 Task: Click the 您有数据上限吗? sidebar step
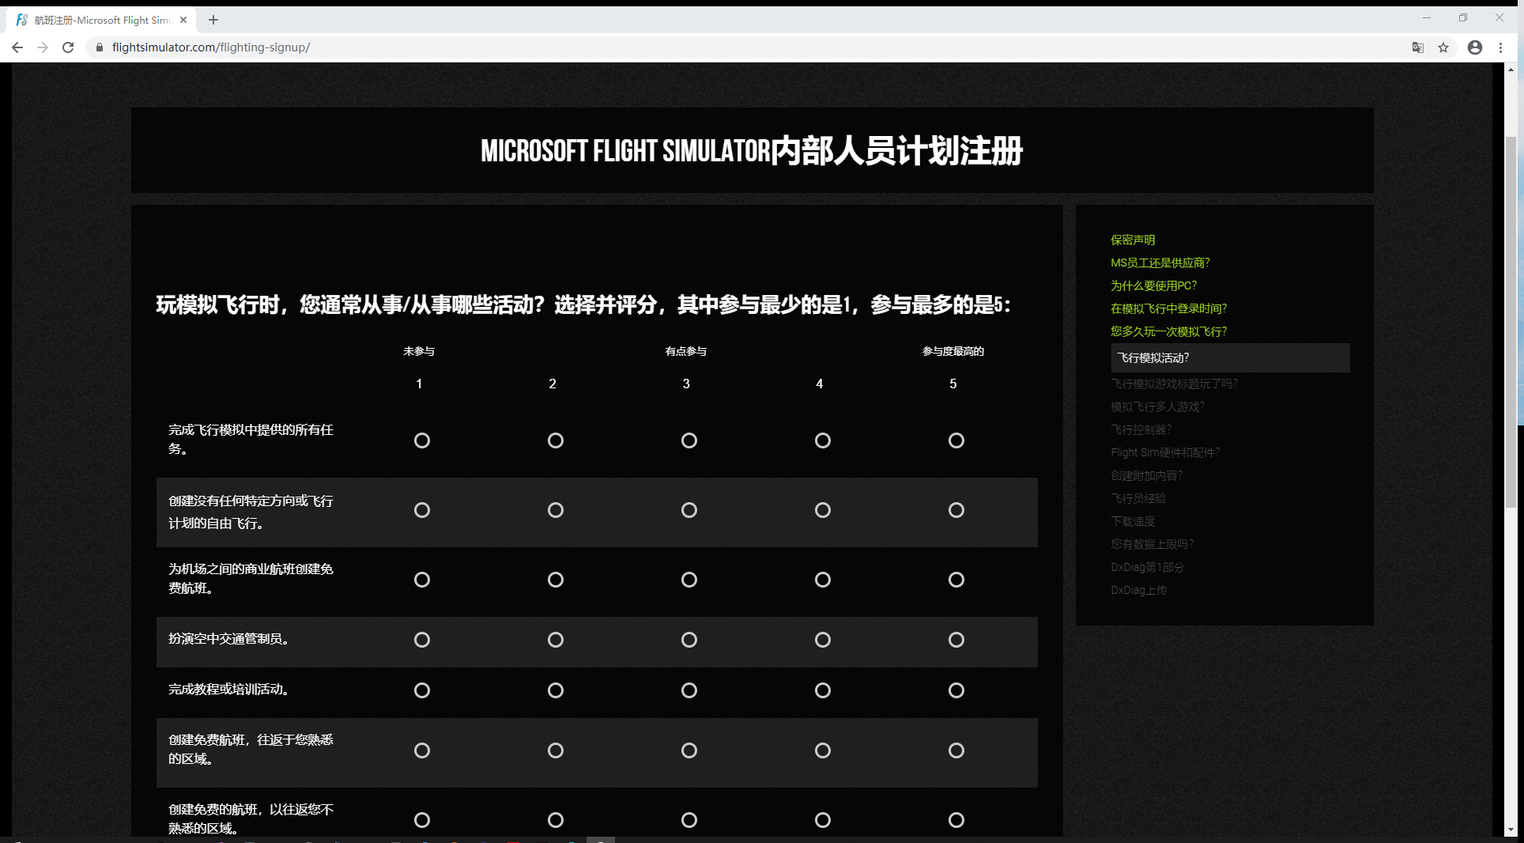click(x=1152, y=544)
